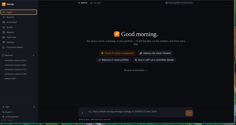The width and height of the screenshot is (236, 125).
Task: Open session scheduled-research:5122...
Action: [16, 69]
